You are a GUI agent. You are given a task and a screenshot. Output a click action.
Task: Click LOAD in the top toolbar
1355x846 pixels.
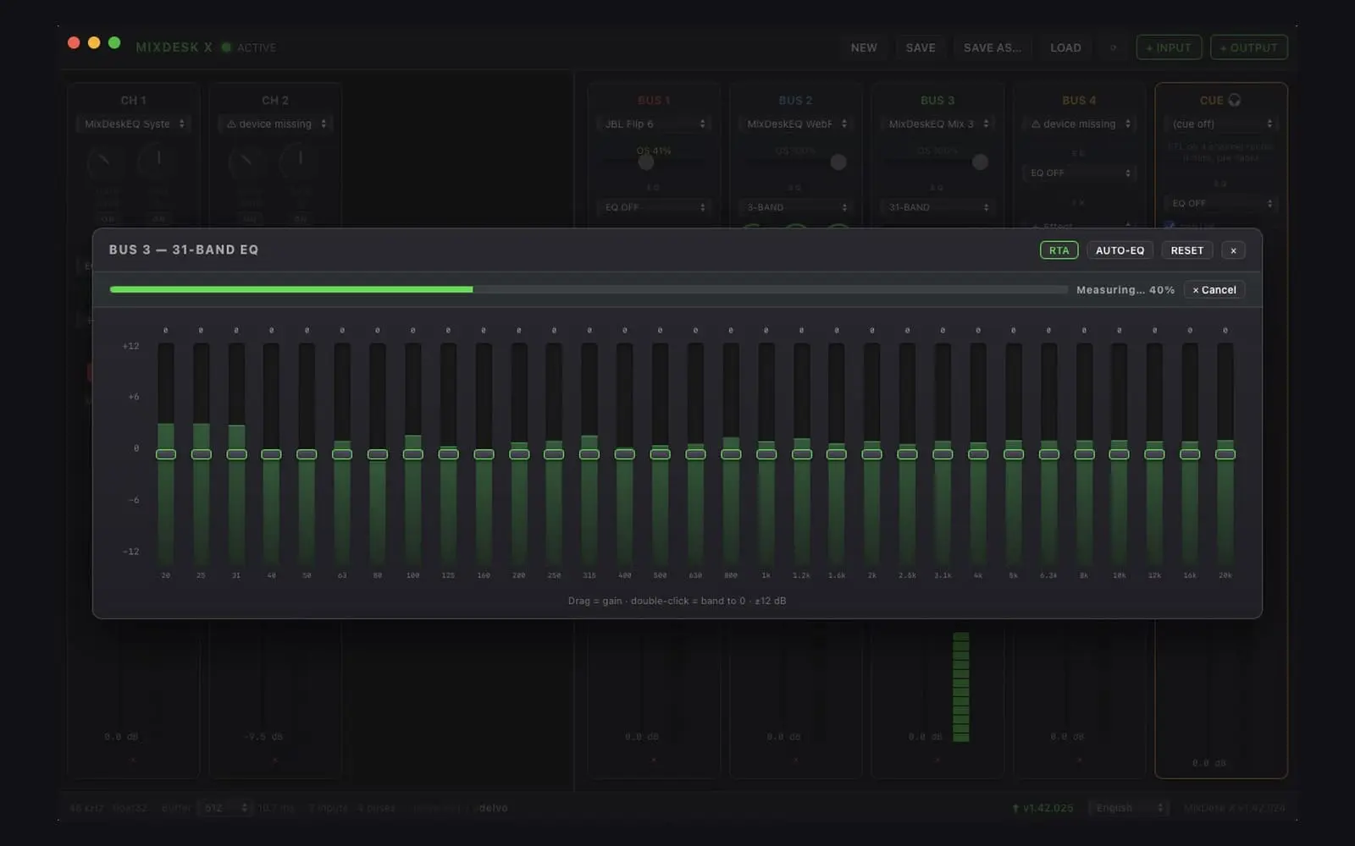tap(1065, 47)
